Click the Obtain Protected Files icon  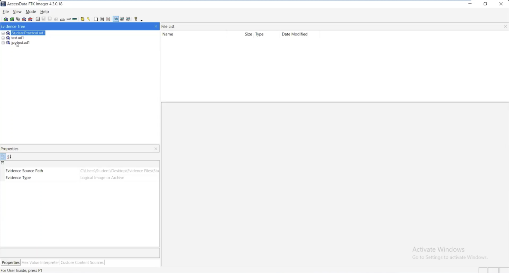point(83,19)
